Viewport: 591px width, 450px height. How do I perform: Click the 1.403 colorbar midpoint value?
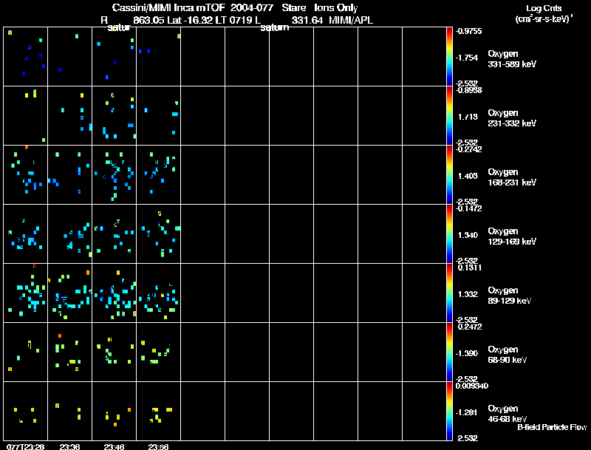[468, 176]
